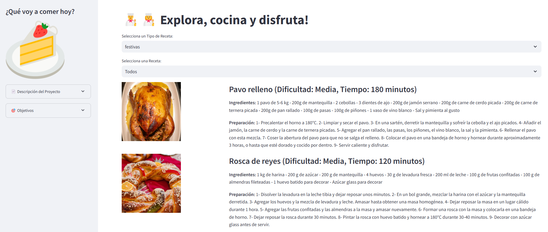Image resolution: width=548 pixels, height=232 pixels.
Task: Click the 'festivas' value in the selector
Action: click(132, 47)
